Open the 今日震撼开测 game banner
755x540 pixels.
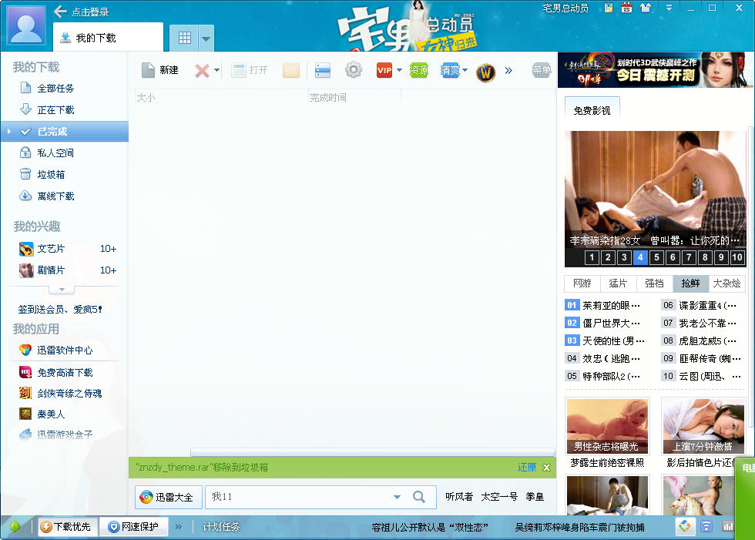point(656,70)
